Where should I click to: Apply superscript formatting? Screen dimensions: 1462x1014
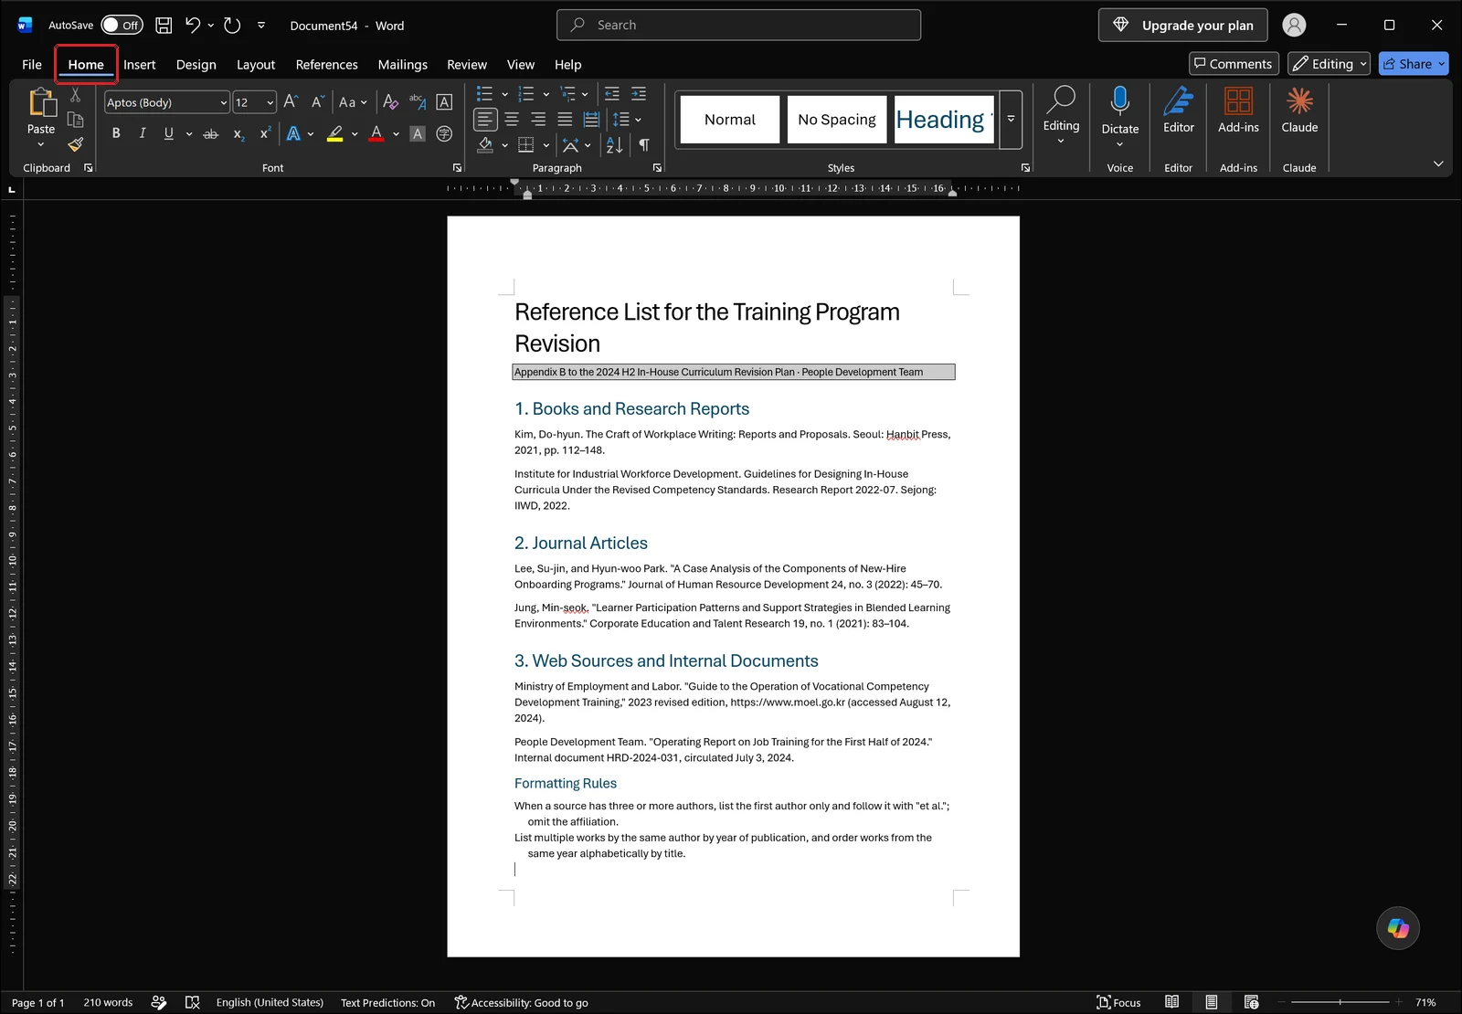(x=265, y=134)
